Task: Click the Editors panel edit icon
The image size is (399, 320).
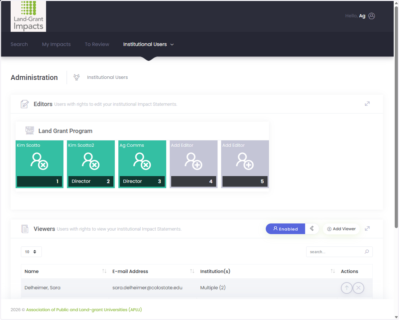Action: pos(25,104)
